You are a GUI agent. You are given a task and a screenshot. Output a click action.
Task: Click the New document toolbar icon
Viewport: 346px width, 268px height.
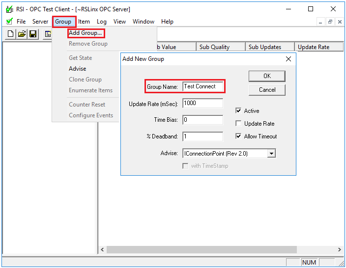(x=10, y=34)
